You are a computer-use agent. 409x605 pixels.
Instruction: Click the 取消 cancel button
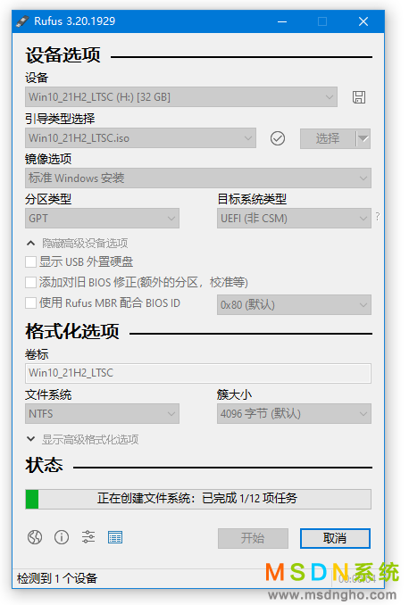click(x=335, y=538)
